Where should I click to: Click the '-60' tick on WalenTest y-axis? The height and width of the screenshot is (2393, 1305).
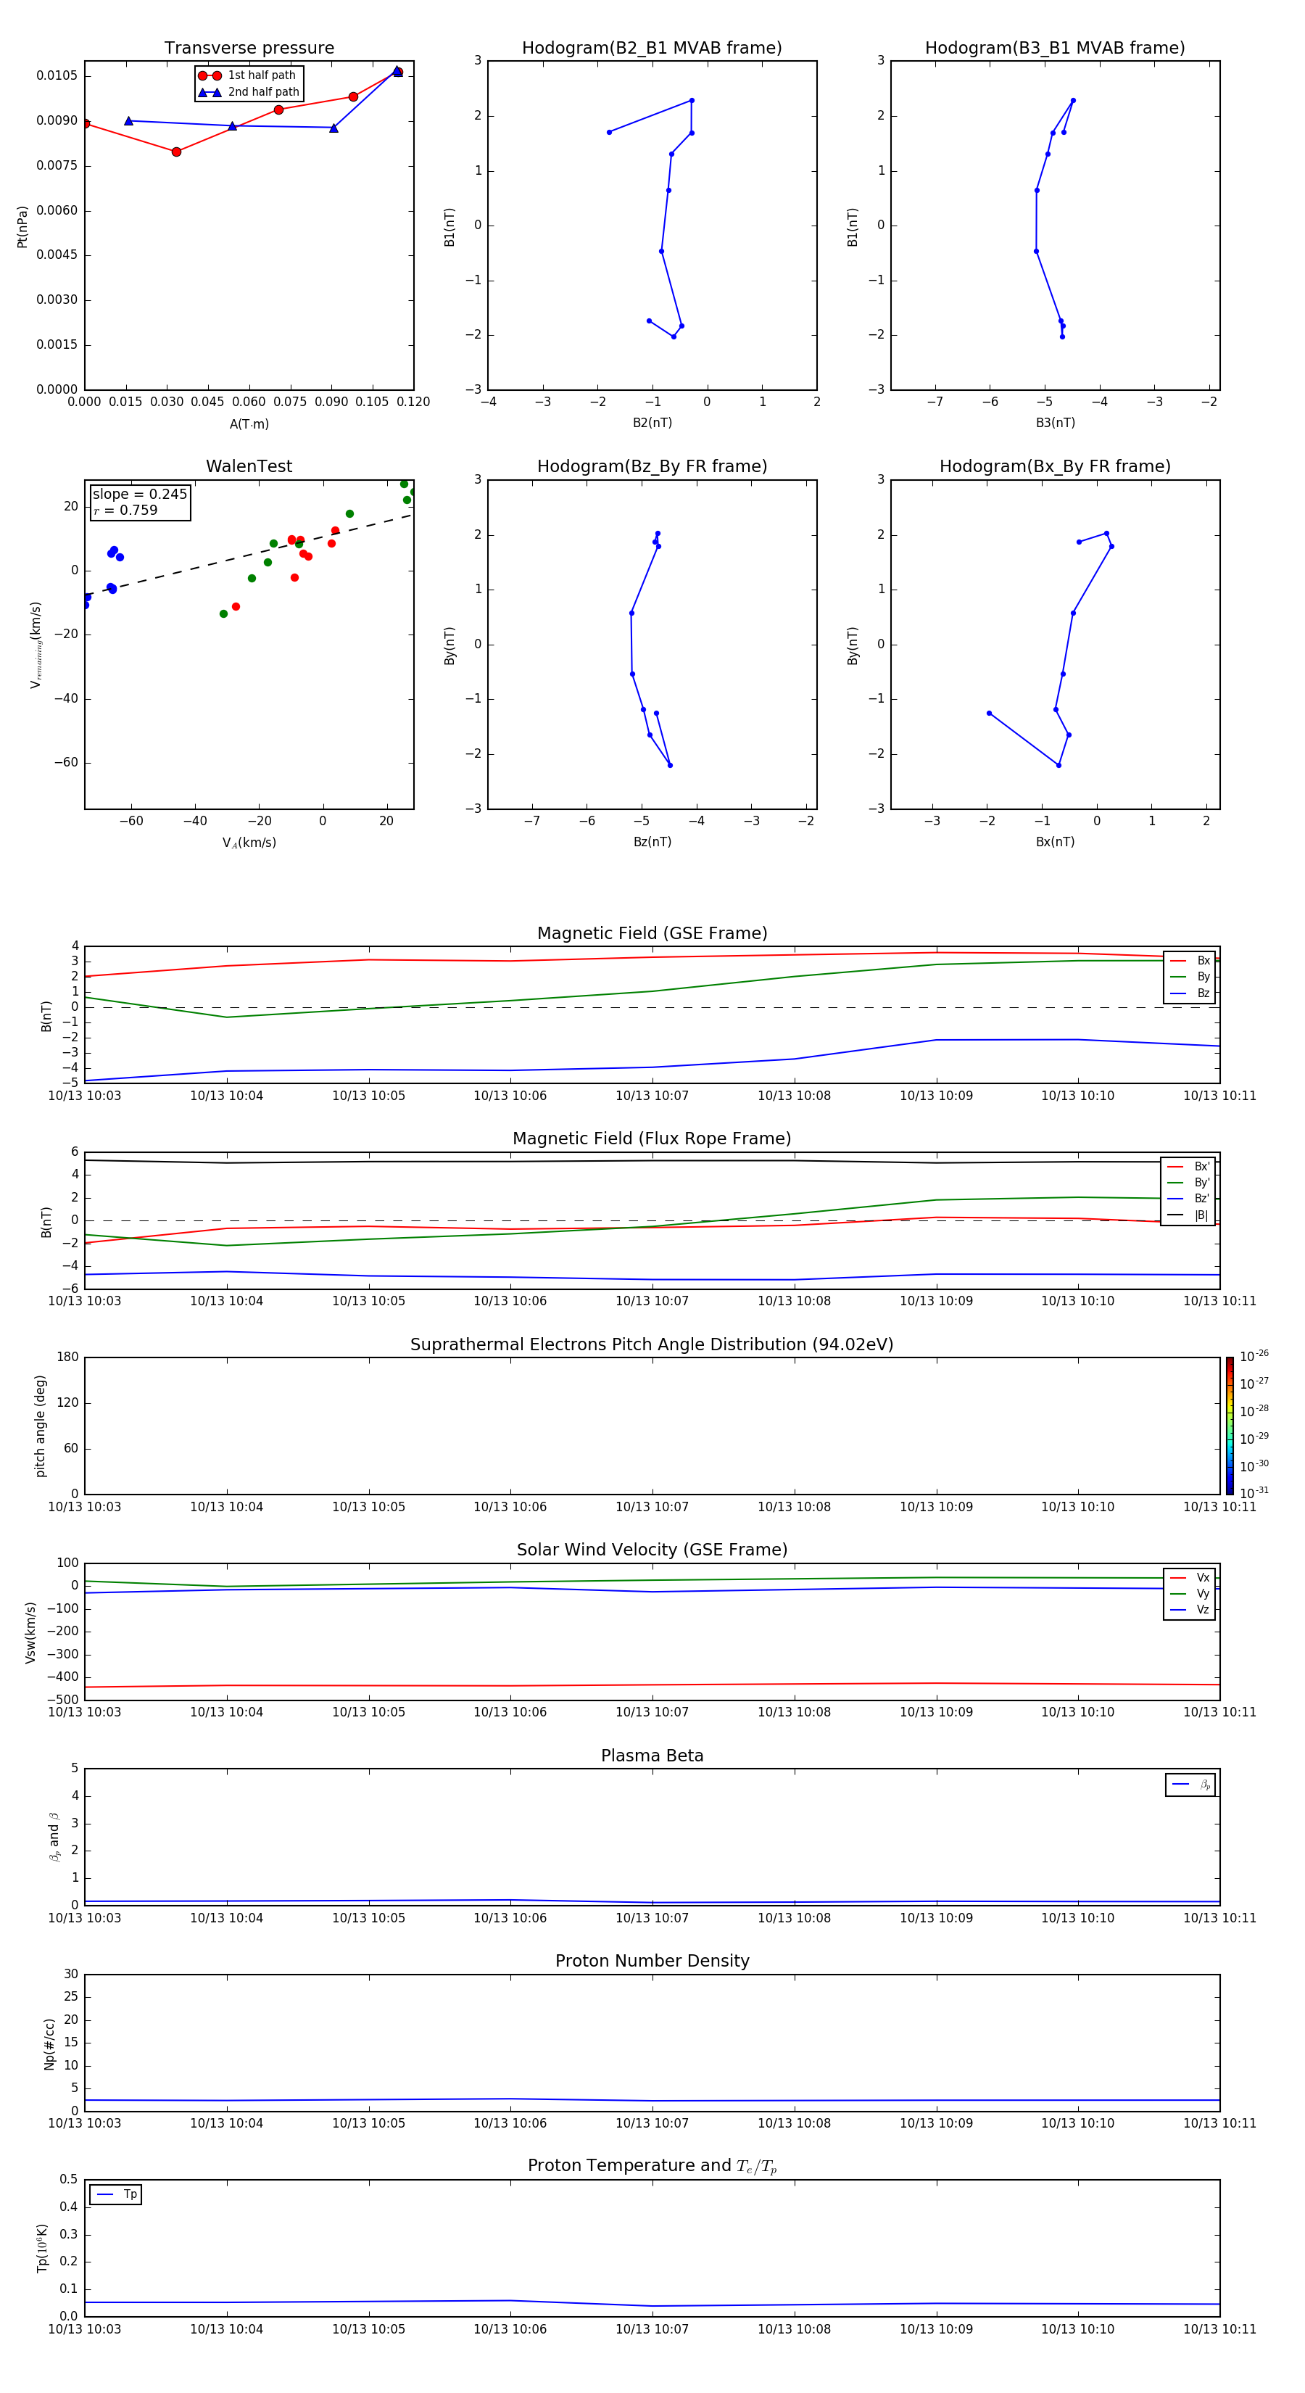[x=65, y=763]
